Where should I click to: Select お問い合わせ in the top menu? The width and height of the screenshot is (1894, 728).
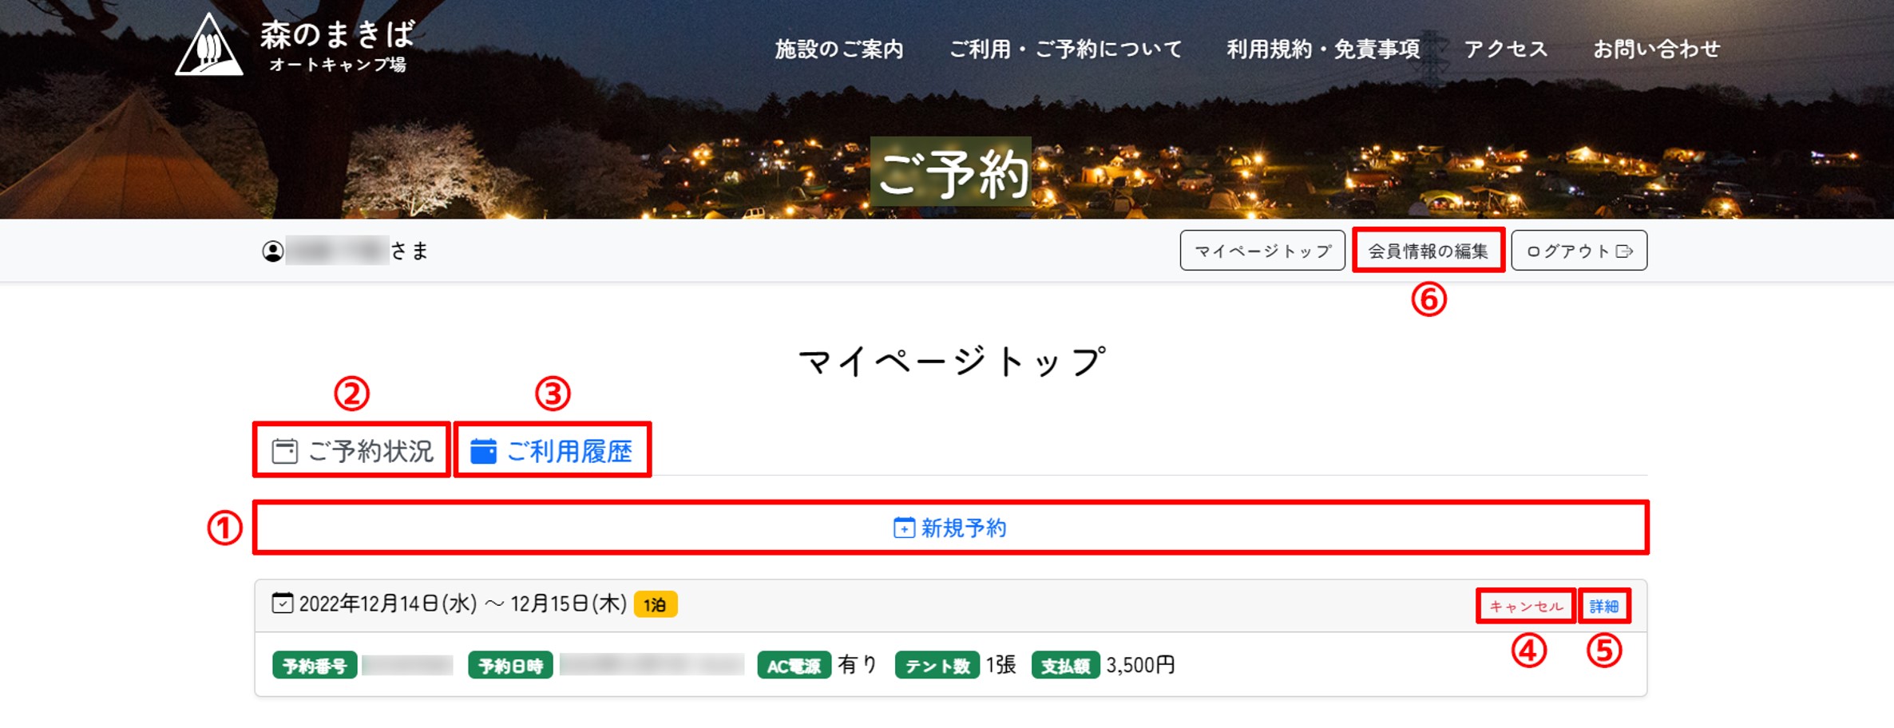[1657, 49]
